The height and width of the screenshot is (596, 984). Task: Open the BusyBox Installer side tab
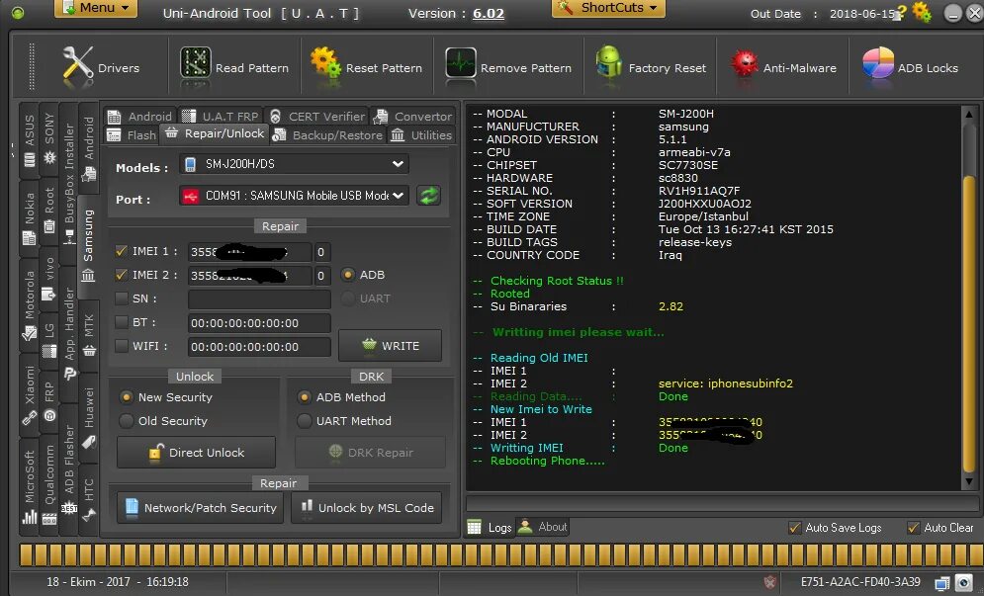click(x=69, y=183)
